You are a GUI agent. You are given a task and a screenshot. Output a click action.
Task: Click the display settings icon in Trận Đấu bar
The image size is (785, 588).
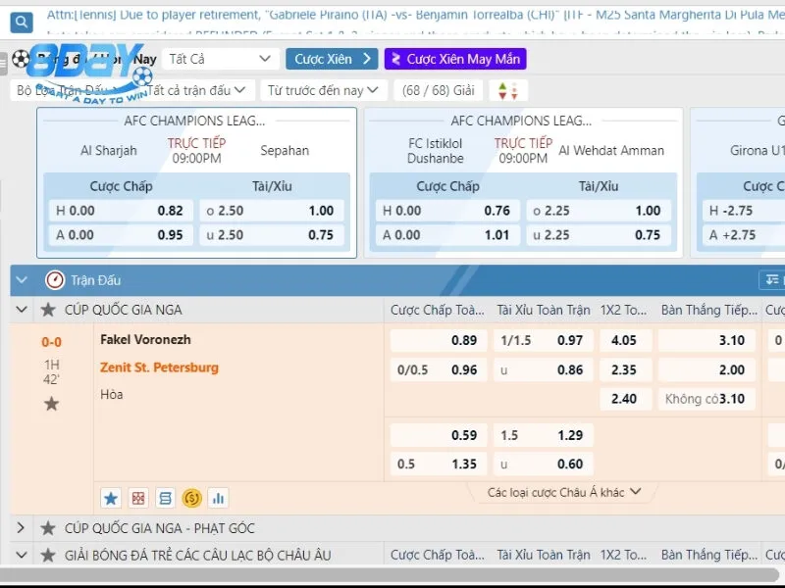772,280
